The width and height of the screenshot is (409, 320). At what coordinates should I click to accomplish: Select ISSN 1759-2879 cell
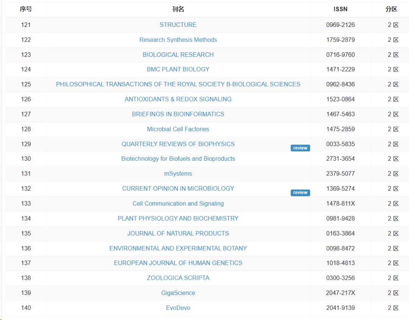click(x=340, y=40)
